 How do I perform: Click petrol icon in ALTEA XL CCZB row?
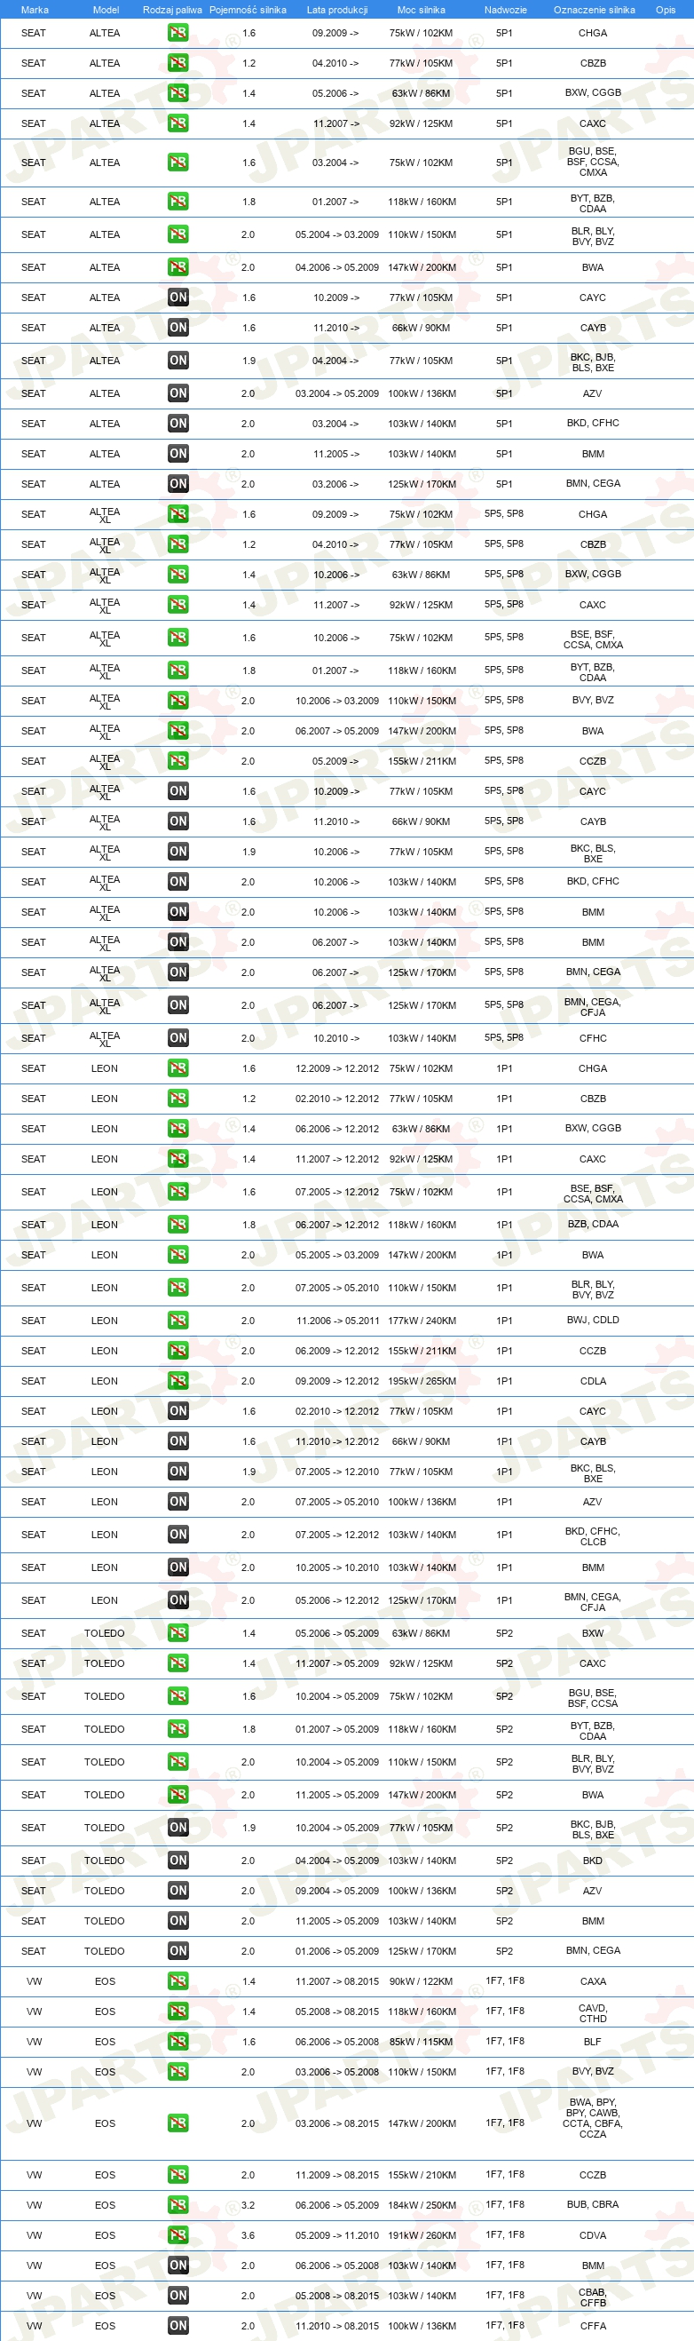coord(178,760)
